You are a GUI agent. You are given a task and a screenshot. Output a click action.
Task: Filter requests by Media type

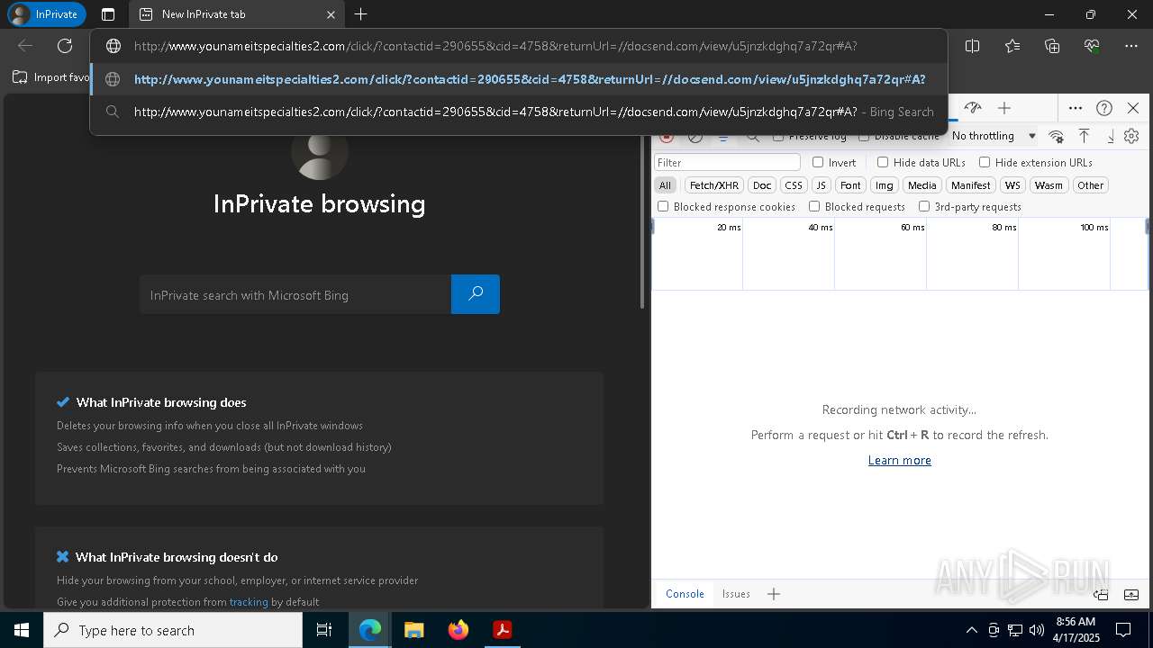tap(921, 185)
